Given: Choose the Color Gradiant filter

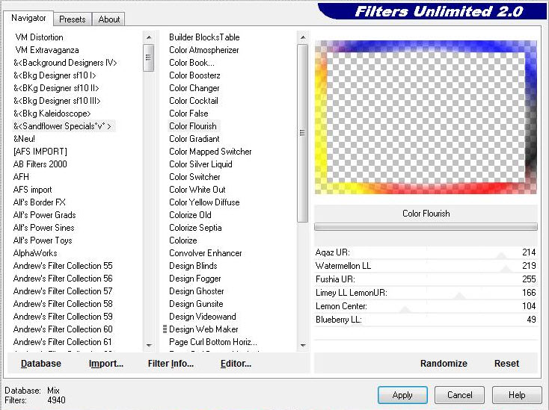Looking at the screenshot, I should pyautogui.click(x=194, y=139).
